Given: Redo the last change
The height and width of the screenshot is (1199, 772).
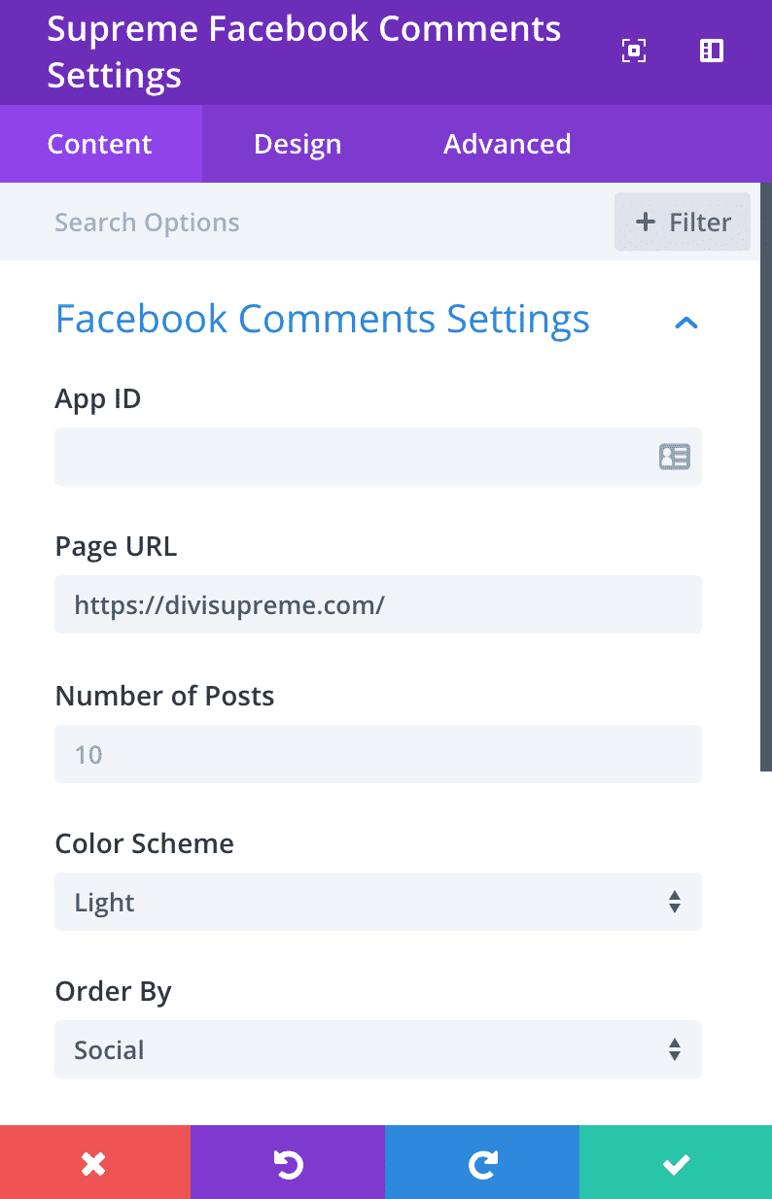Looking at the screenshot, I should pyautogui.click(x=482, y=1162).
